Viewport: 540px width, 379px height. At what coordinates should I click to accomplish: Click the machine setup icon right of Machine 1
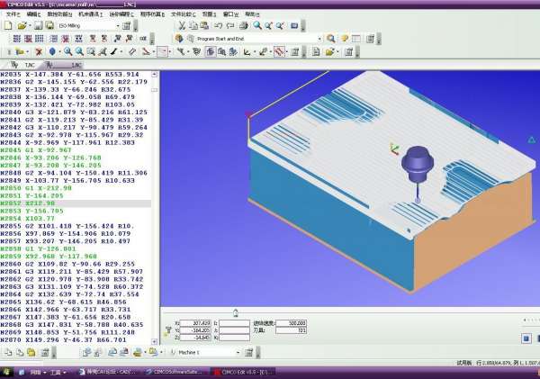pyautogui.click(x=248, y=353)
